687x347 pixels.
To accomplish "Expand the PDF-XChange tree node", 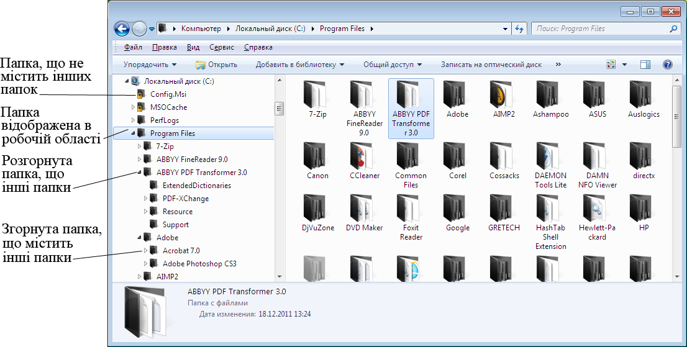I will coord(146,199).
